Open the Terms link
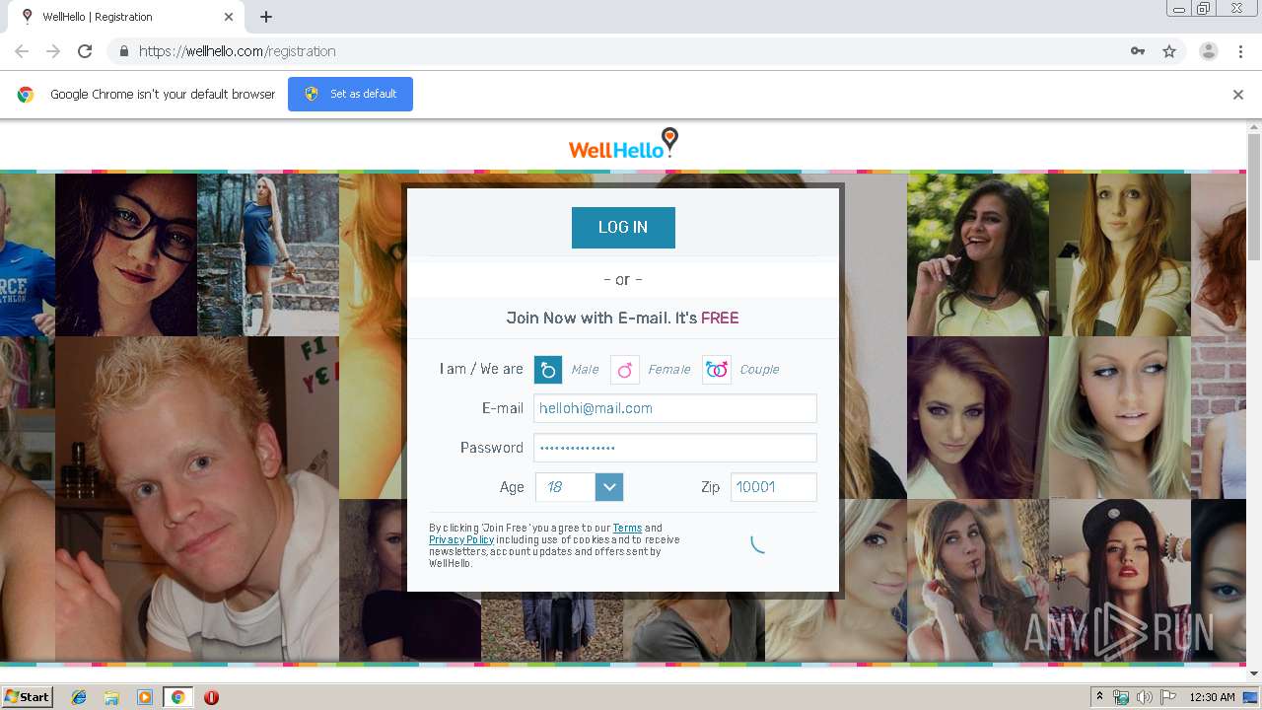 pos(627,529)
